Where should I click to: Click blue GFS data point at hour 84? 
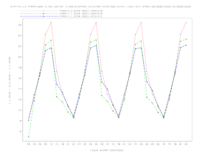186,45
